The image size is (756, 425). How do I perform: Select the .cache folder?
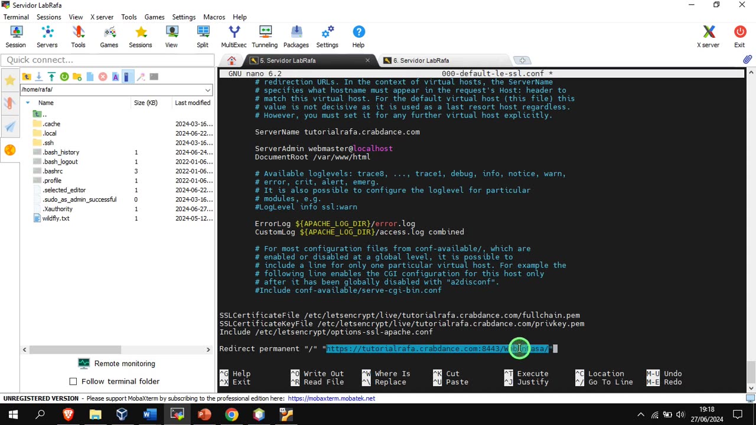(x=52, y=124)
